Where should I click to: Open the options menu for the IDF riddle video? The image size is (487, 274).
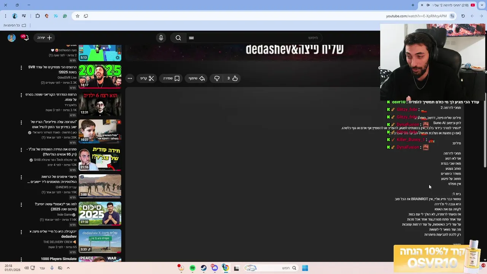pyautogui.click(x=21, y=150)
